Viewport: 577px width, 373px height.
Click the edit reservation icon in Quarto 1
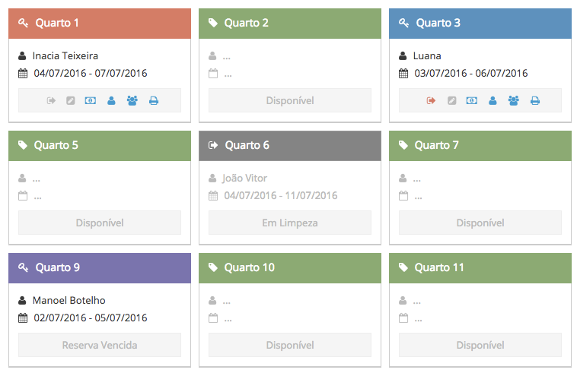coord(71,100)
